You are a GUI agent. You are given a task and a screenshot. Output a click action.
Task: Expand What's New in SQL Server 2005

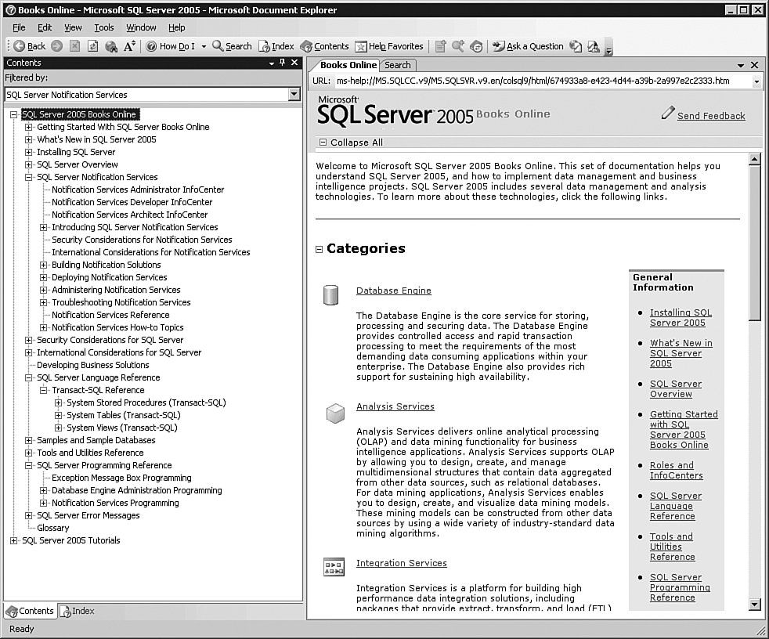click(28, 139)
